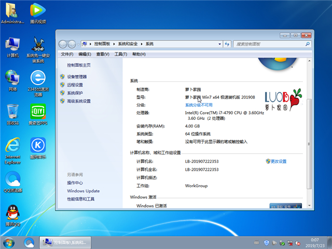
Task: Click the network tray icon with red X
Action: point(290,243)
